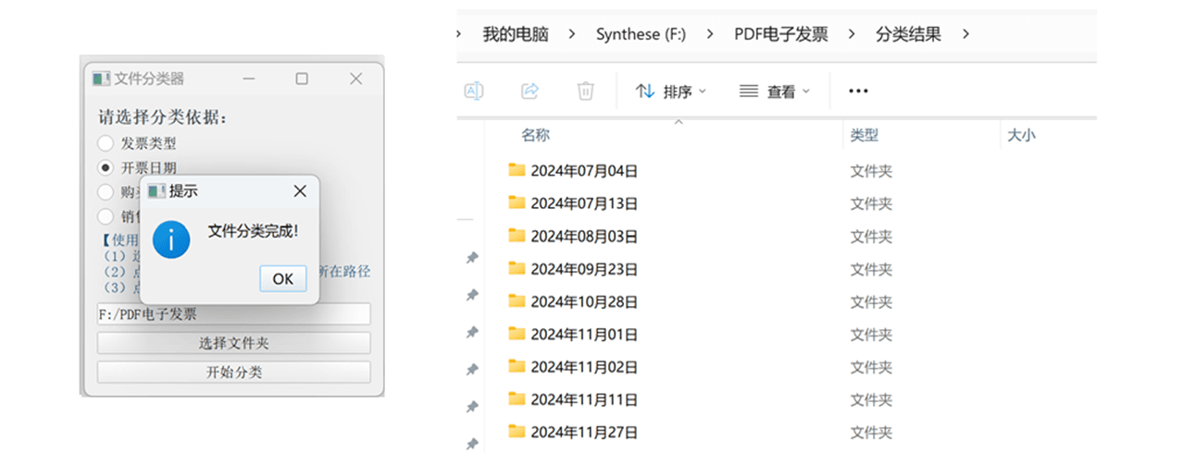This screenshot has width=1196, height=453.
Task: Sort by the 名称 column header
Action: (x=535, y=136)
